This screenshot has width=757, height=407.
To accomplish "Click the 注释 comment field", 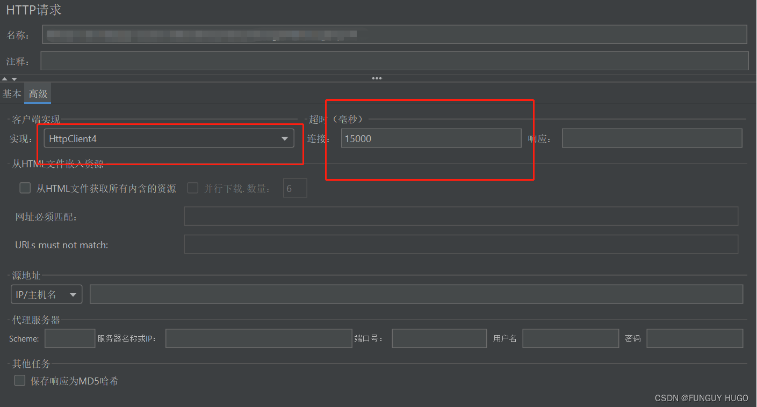I will 395,61.
